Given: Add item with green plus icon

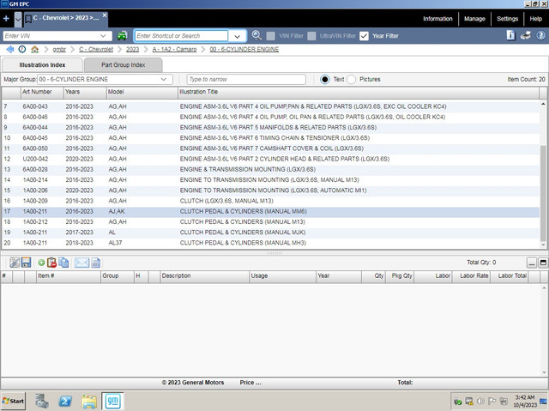Looking at the screenshot, I should click(41, 263).
